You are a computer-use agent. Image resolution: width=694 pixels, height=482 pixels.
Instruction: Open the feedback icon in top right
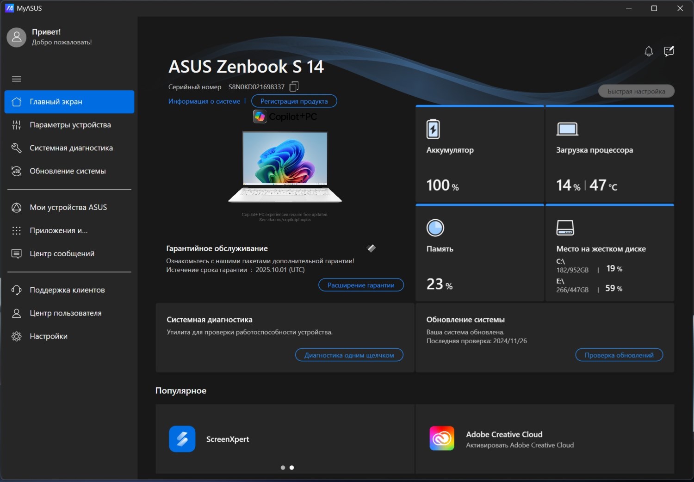pos(669,51)
